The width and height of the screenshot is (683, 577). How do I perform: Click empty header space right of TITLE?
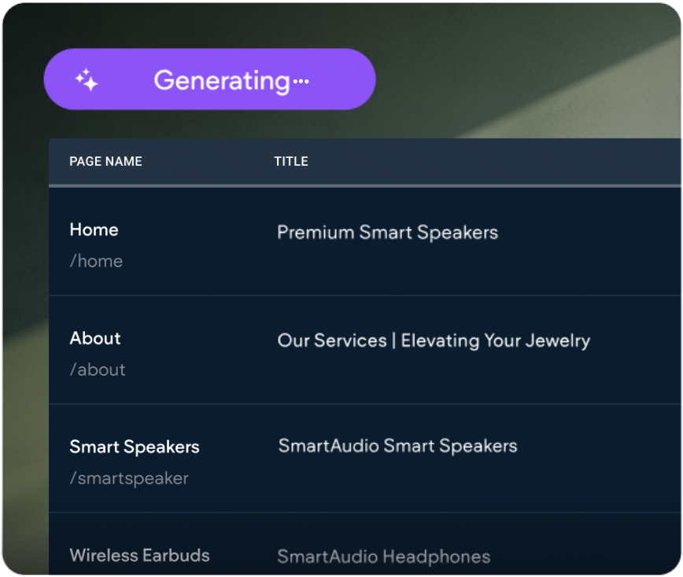pyautogui.click(x=488, y=161)
